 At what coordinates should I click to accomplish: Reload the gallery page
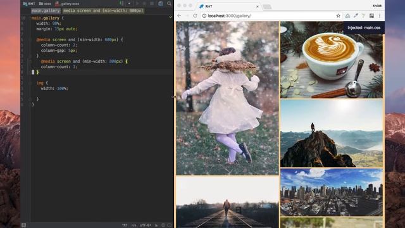coord(196,16)
